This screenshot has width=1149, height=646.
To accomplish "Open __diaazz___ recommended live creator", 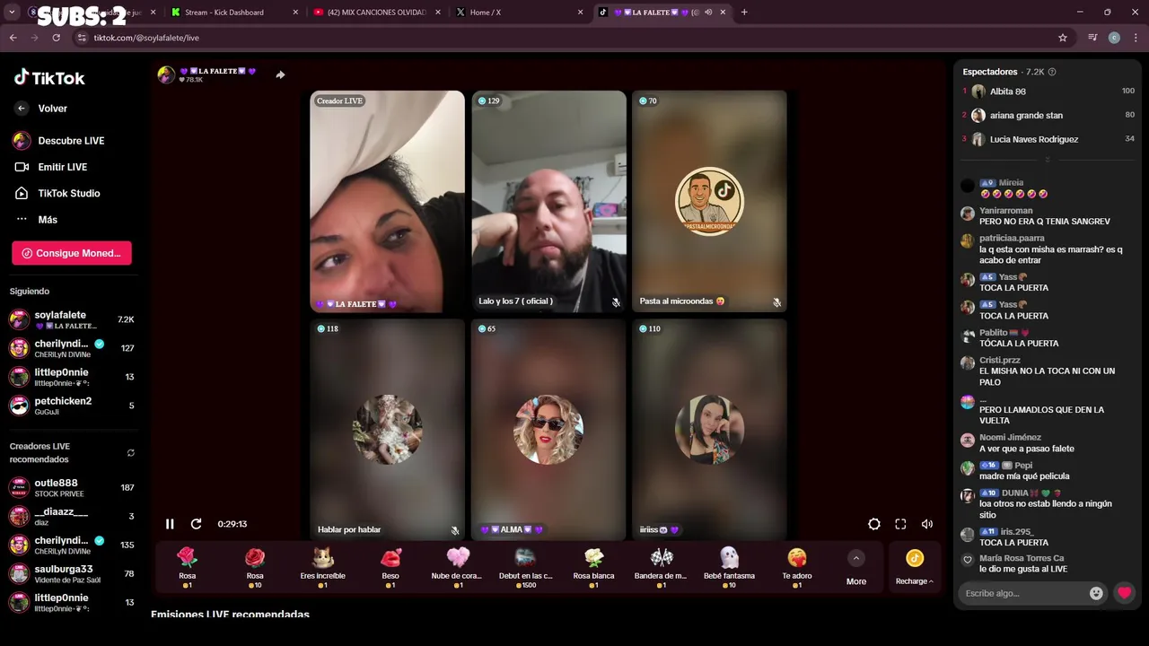I will tap(72, 517).
